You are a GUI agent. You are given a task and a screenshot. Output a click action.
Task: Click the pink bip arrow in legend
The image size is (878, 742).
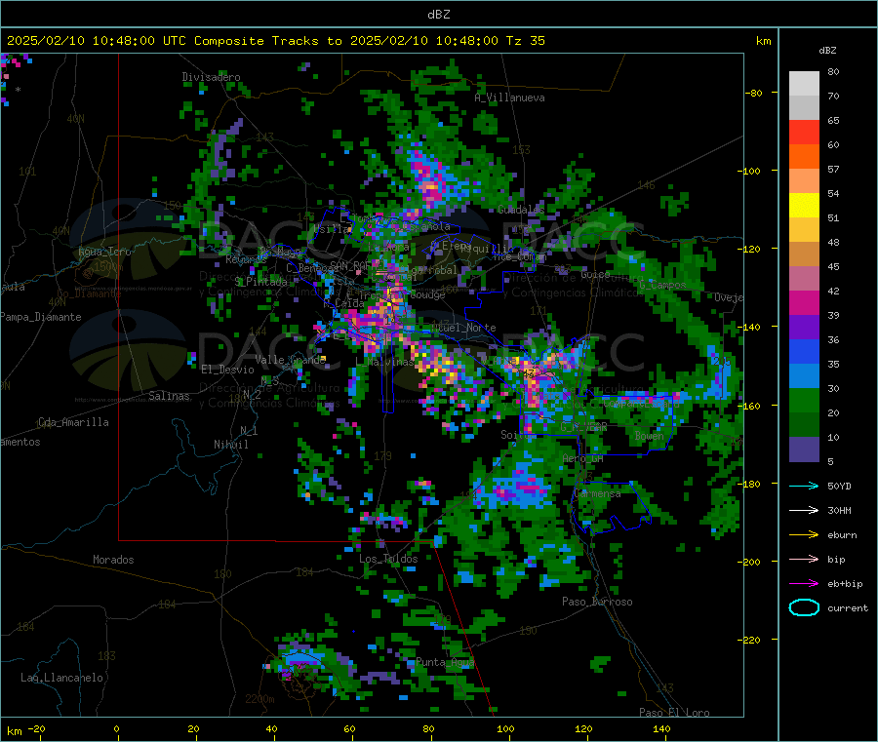point(804,559)
